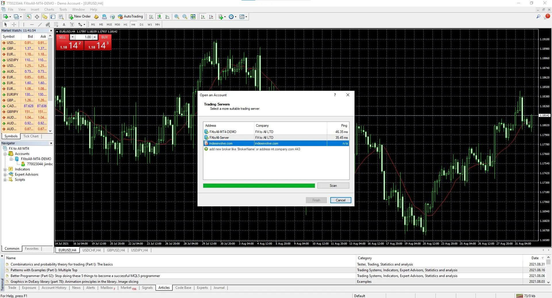Toggle the AutoTrading button
552x298 pixels.
click(x=131, y=17)
